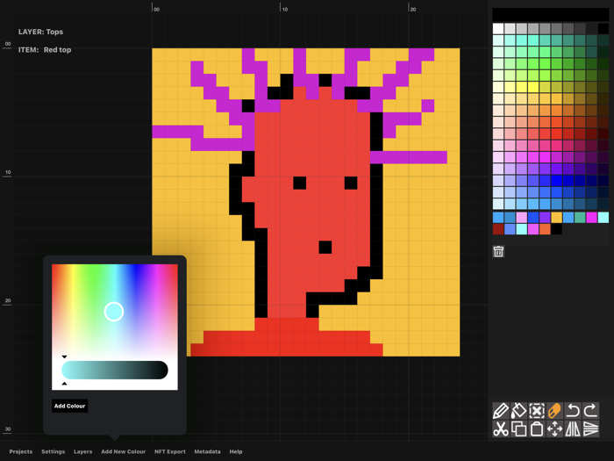Pick the pure white palette swatch
Screen dimensions: 614x461
tap(498, 29)
